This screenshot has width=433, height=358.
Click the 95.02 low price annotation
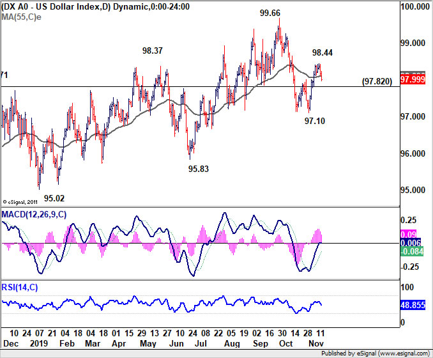[54, 198]
